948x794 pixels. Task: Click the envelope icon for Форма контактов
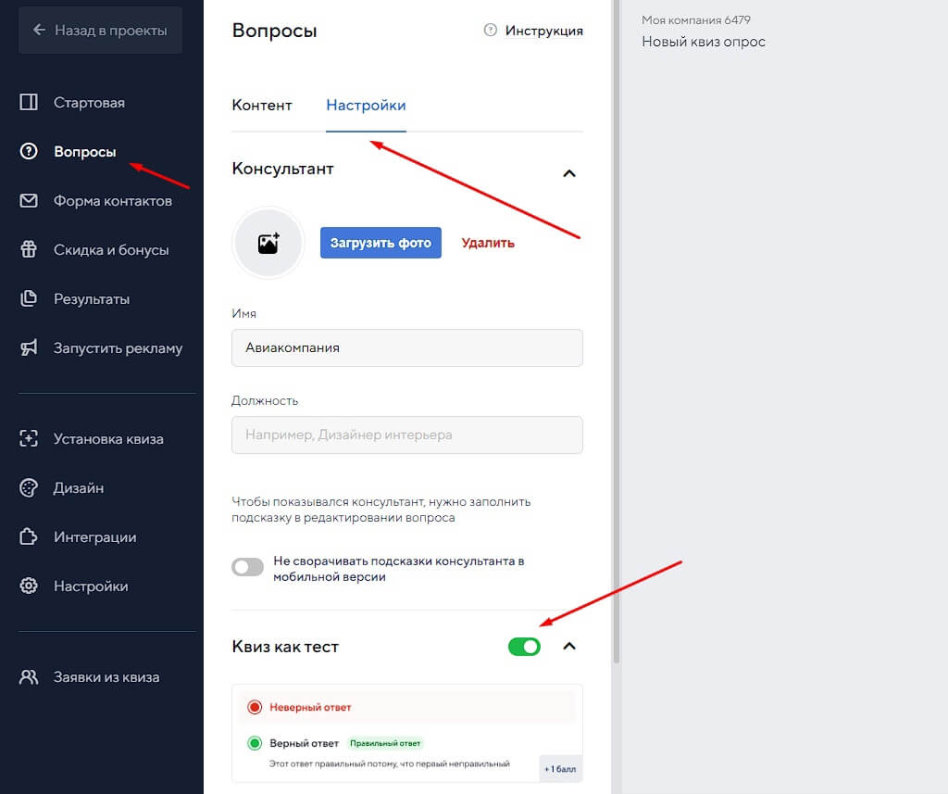coord(29,201)
